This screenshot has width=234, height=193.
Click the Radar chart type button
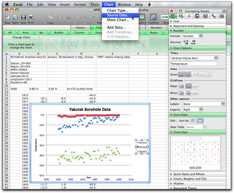(154, 33)
